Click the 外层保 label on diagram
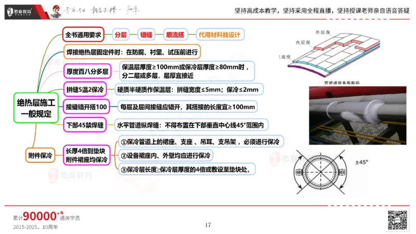 [323, 32]
